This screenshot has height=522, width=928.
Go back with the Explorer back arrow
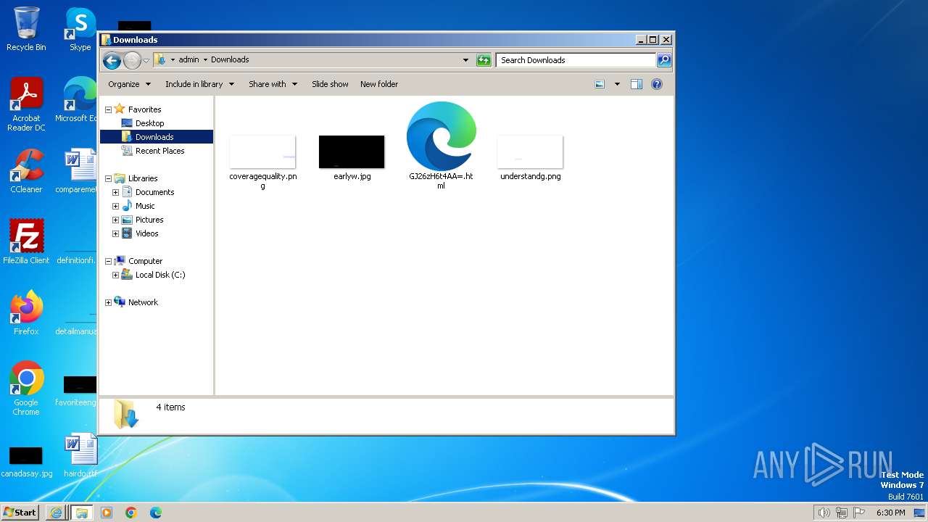[x=112, y=60]
